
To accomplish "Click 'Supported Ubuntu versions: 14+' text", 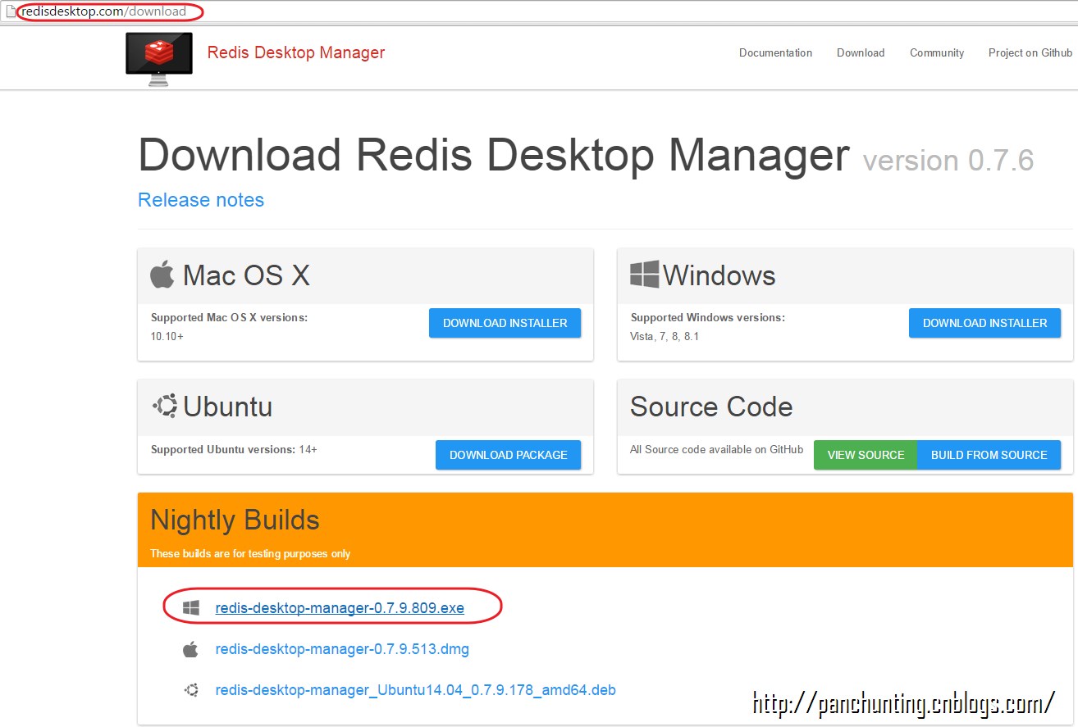I will tap(234, 449).
